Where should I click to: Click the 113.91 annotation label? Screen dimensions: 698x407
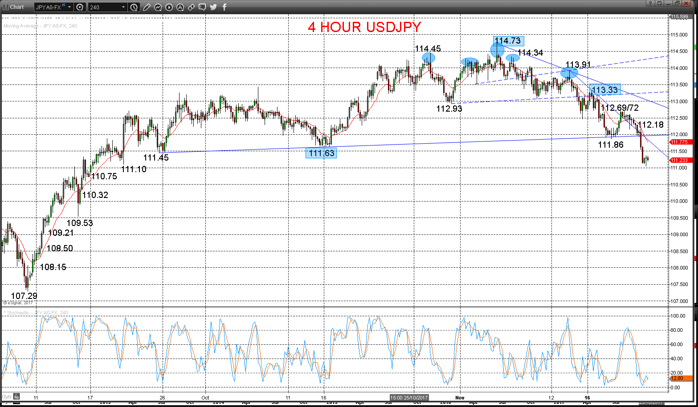pyautogui.click(x=578, y=64)
